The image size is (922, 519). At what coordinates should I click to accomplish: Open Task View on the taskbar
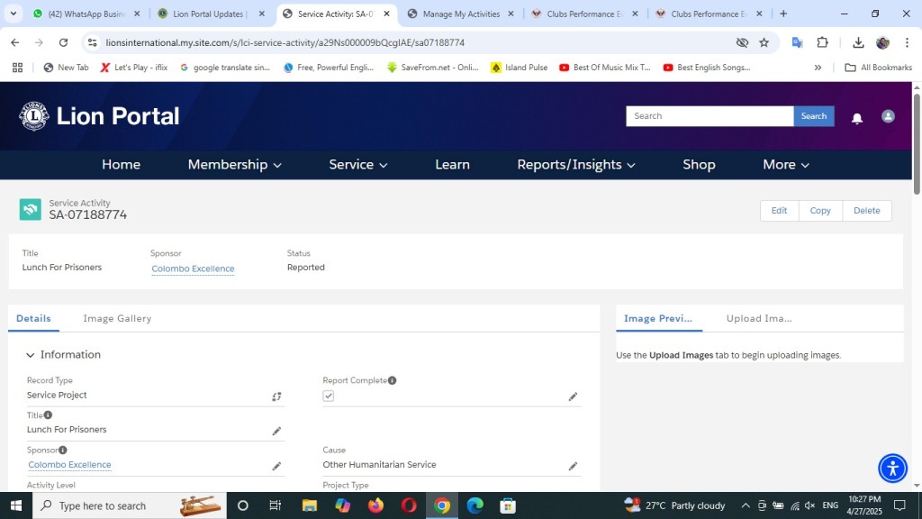(x=275, y=505)
